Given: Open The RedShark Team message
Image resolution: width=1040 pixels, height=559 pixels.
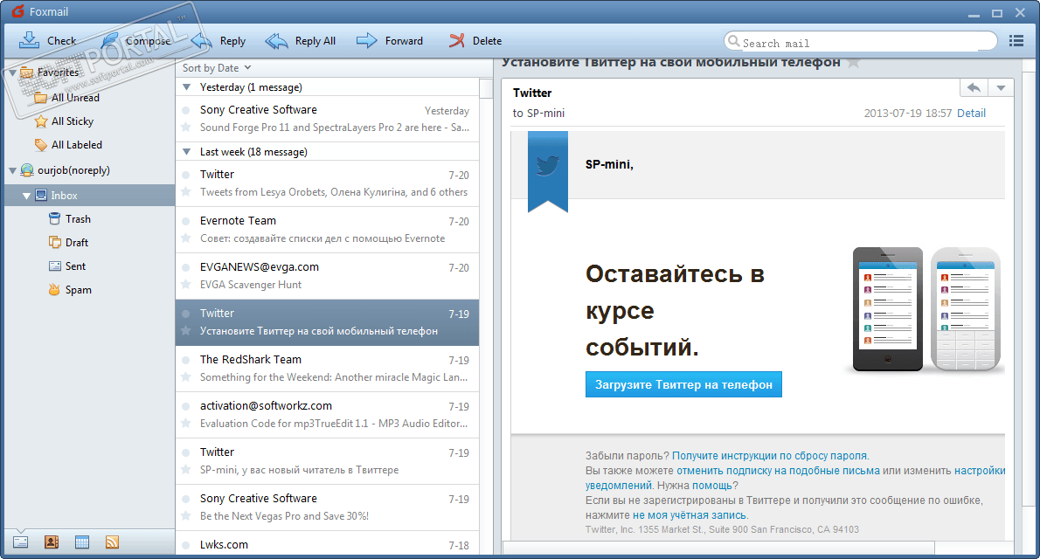Looking at the screenshot, I should point(327,369).
